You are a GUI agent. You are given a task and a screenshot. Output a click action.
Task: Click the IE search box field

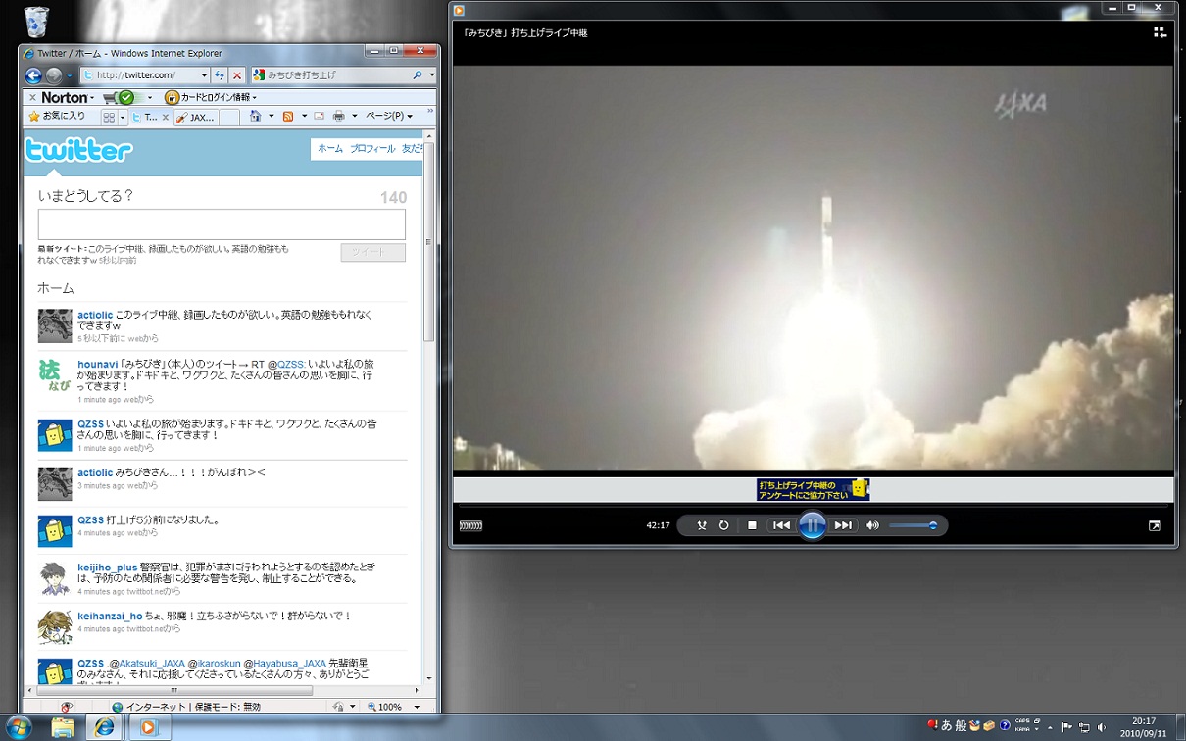[337, 75]
